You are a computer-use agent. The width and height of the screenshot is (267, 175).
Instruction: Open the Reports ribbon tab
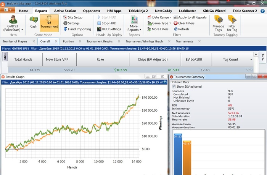41,11
